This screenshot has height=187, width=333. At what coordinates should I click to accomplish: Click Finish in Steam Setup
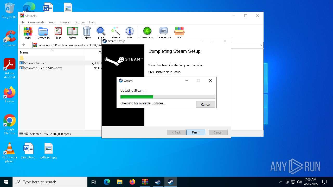(196, 132)
